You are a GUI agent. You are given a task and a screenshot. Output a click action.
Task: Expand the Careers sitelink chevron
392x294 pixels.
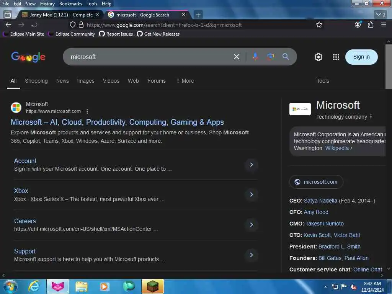(252, 224)
